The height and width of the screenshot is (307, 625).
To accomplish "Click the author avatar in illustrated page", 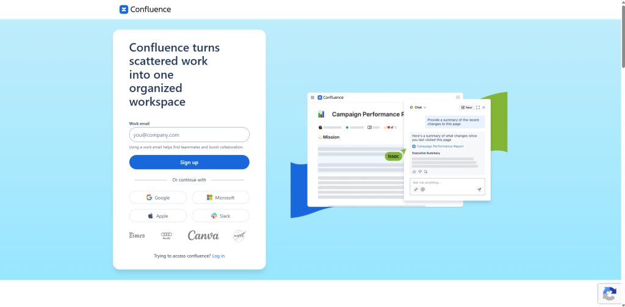I will coord(320,128).
